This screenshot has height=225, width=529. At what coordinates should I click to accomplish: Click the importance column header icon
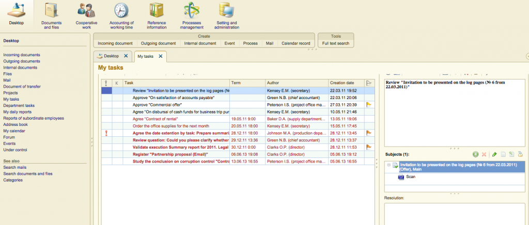click(x=106, y=83)
